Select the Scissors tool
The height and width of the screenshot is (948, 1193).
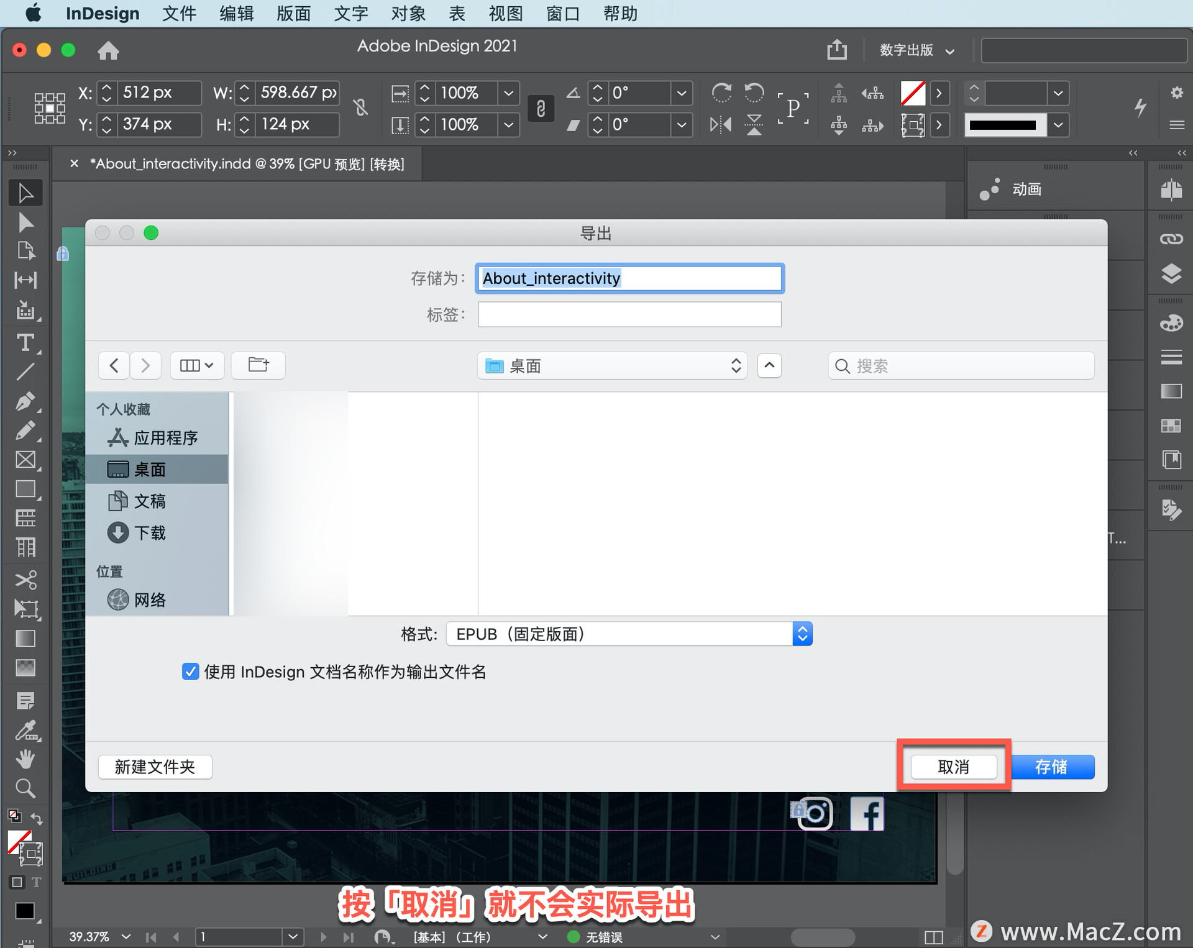pyautogui.click(x=25, y=580)
